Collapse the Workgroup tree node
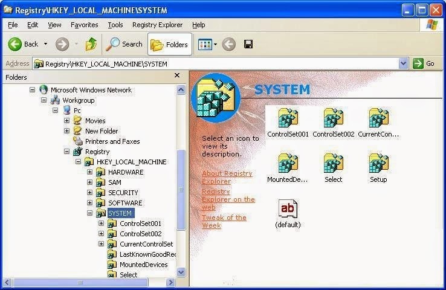The image size is (446, 290). click(x=44, y=100)
